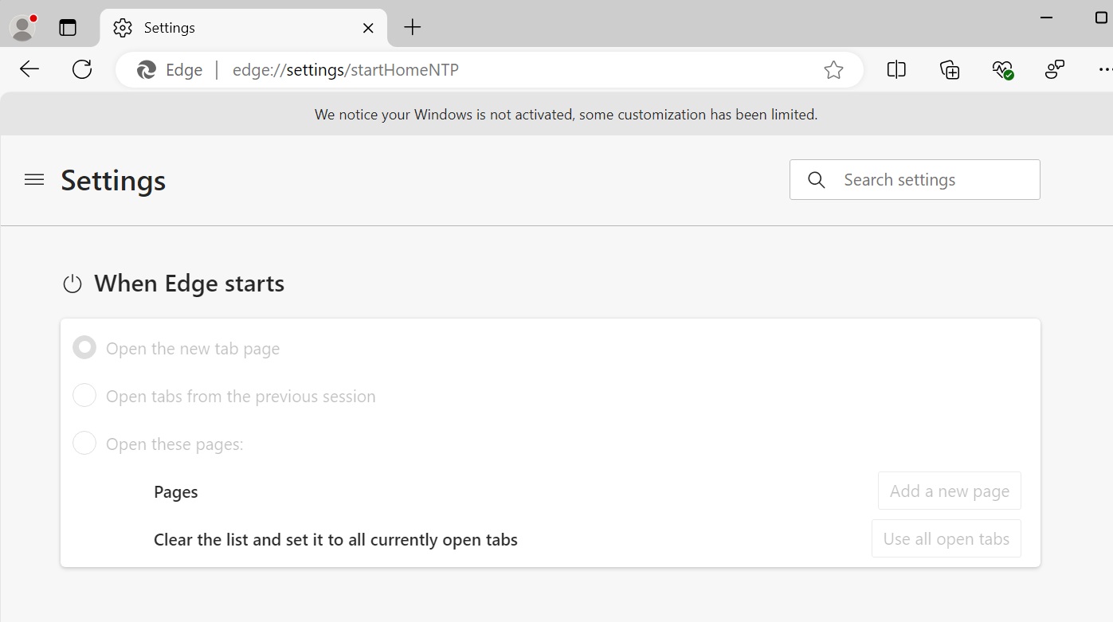This screenshot has width=1113, height=622.
Task: Click the Edge site info badge
Action: [168, 69]
